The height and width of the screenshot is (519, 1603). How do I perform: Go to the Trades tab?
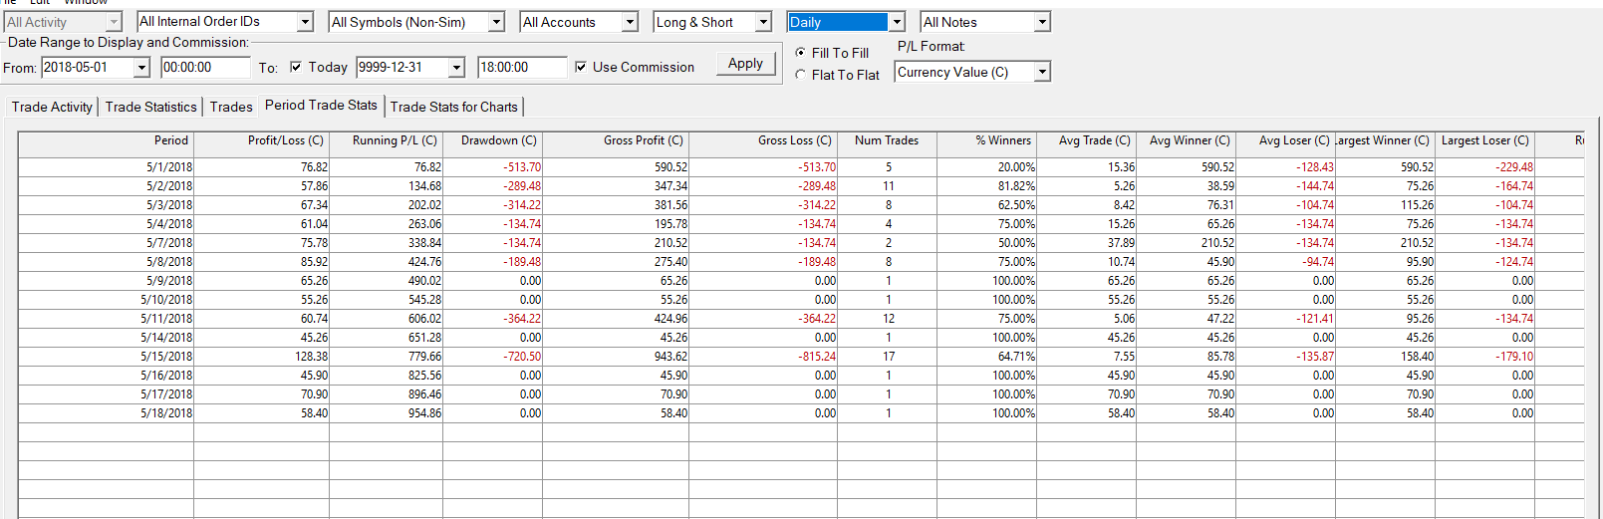coord(231,107)
